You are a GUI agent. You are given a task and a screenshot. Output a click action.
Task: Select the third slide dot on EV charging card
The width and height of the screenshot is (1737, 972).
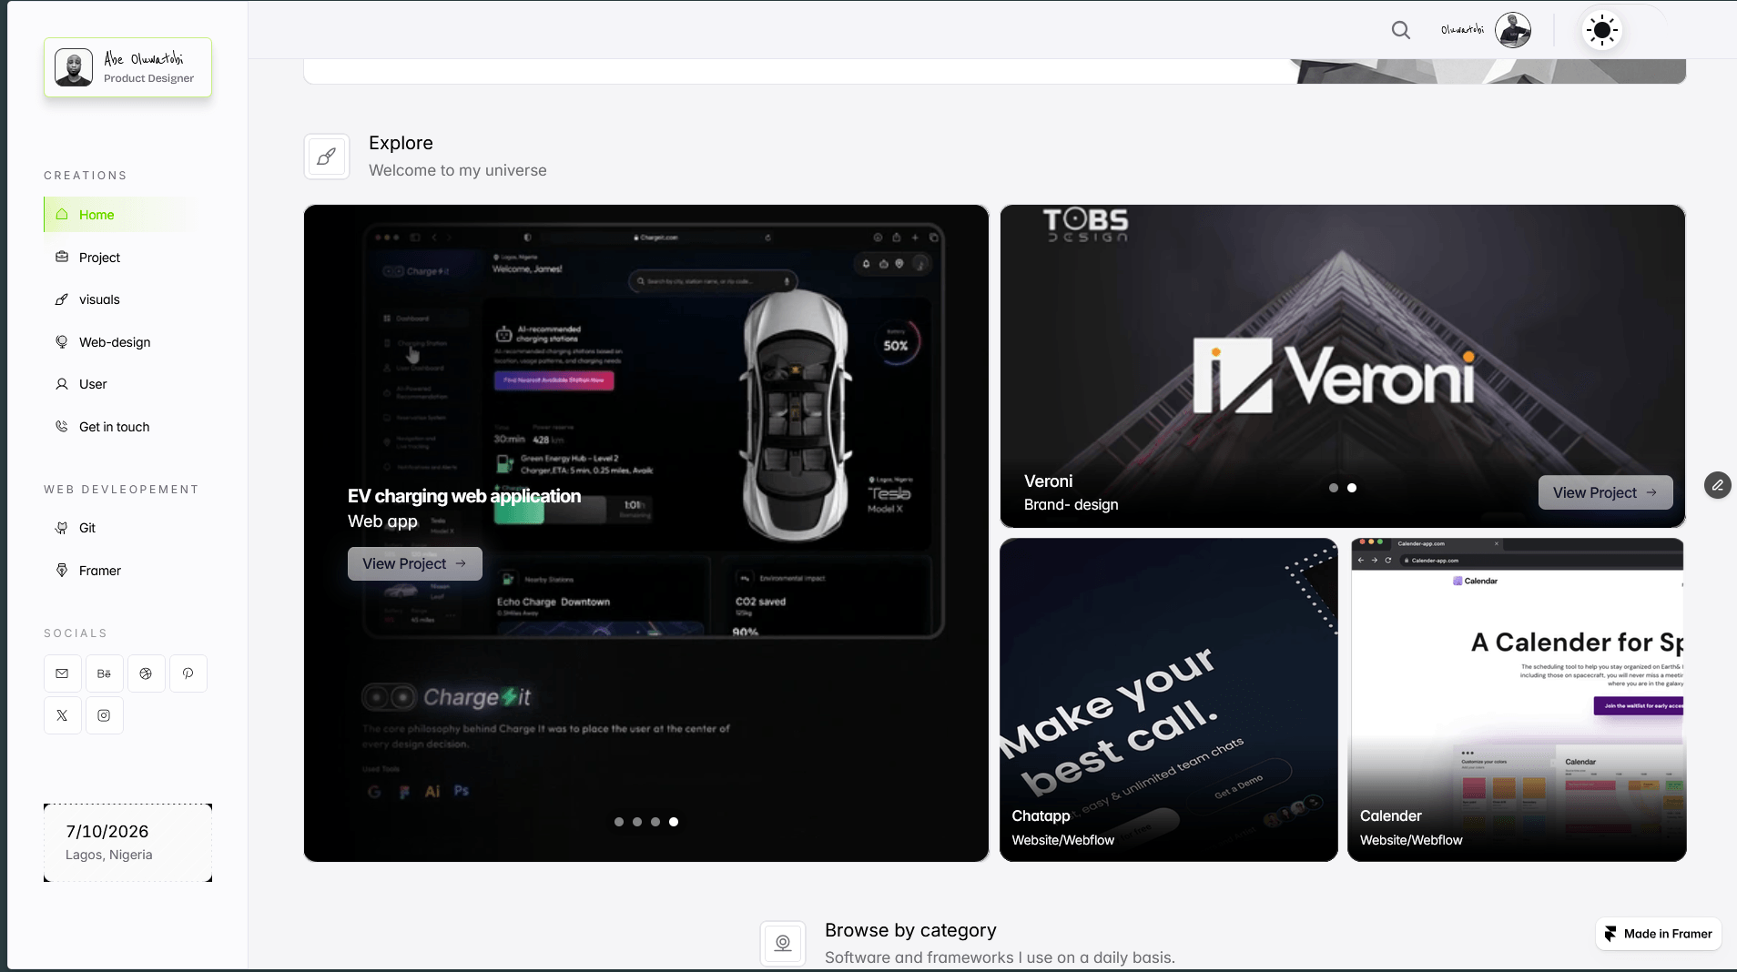tap(655, 822)
